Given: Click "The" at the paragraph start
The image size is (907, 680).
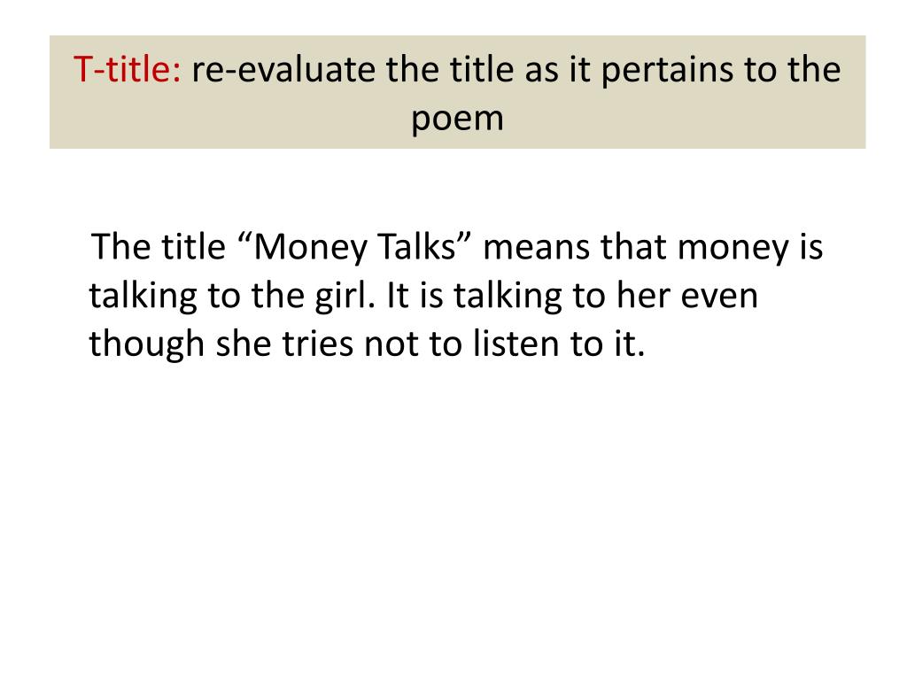Looking at the screenshot, I should point(120,247).
